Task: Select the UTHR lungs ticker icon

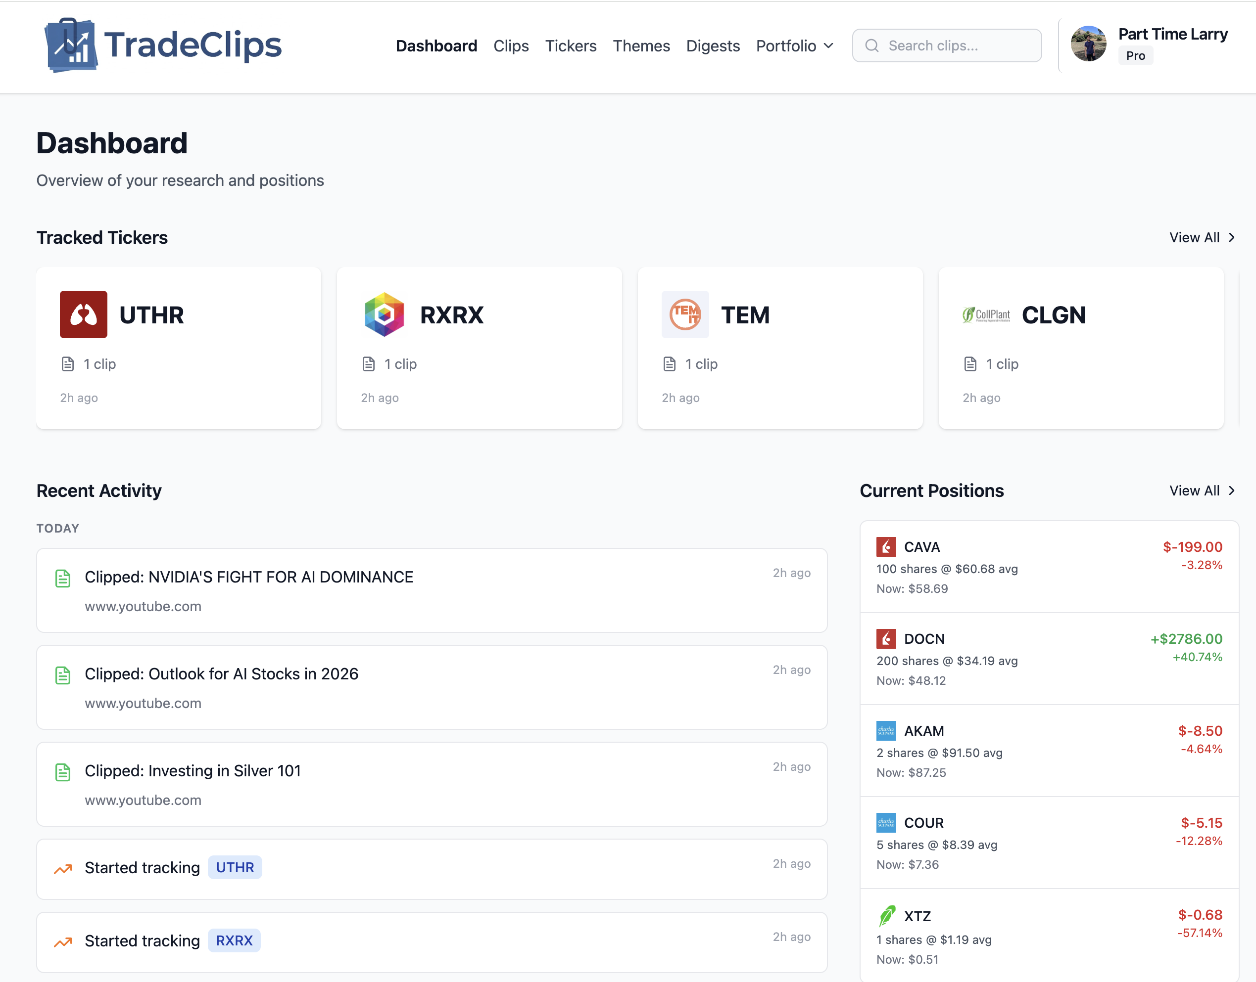Action: click(84, 314)
